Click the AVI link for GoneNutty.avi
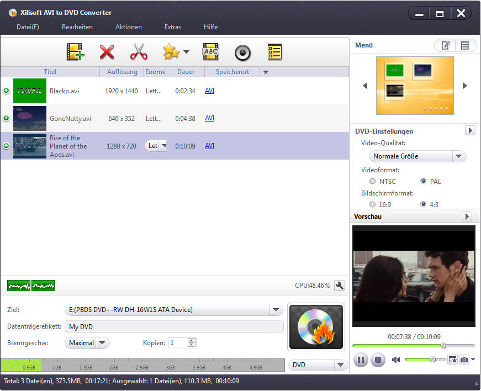The image size is (481, 391). coord(209,118)
